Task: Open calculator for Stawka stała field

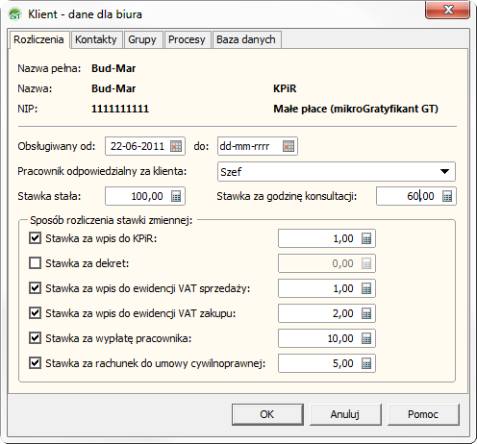Action: click(176, 196)
